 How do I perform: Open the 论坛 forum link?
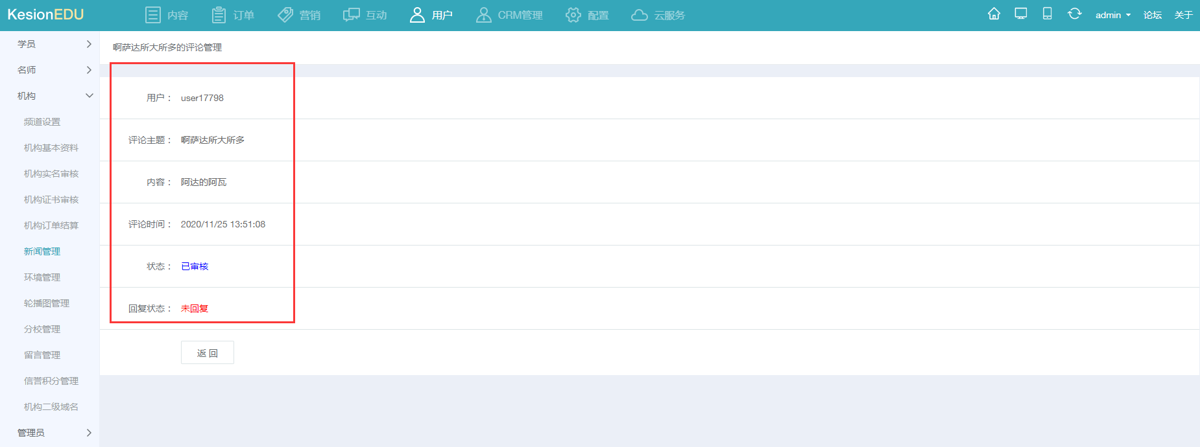(1153, 15)
